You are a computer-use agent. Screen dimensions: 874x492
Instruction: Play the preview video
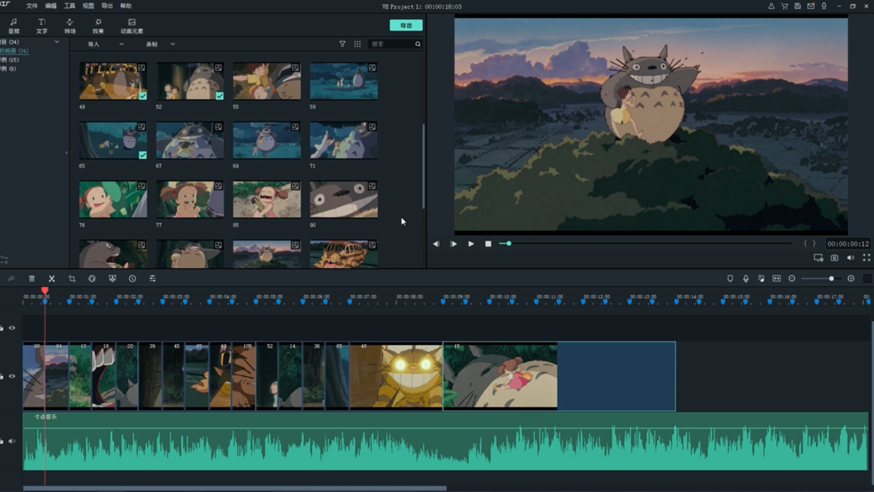coord(470,244)
